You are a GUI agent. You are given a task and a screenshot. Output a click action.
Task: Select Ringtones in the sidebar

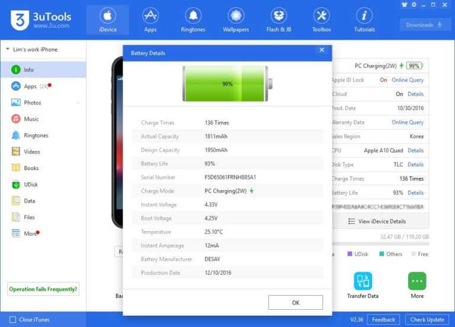[x=43, y=135]
